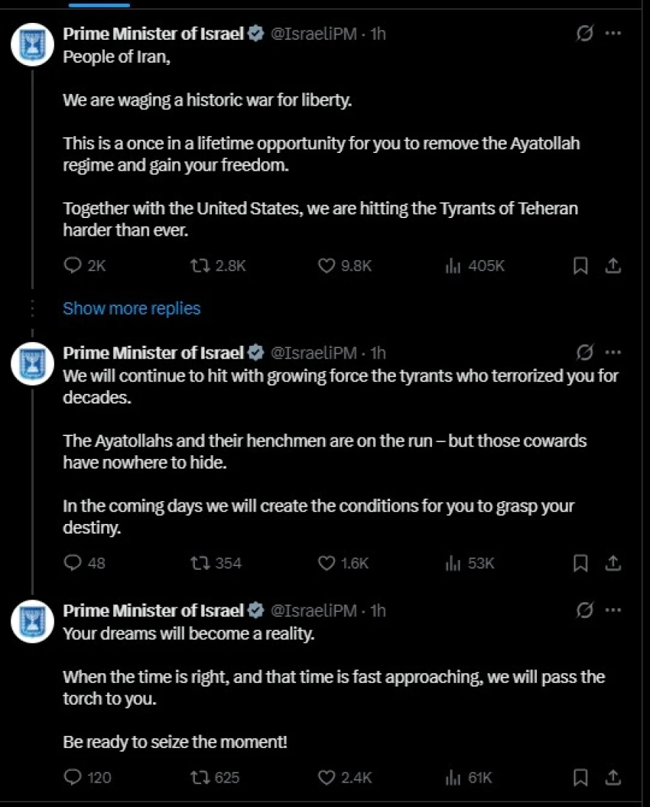Viewport: 650px width, 807px height.
Task: Open more options on second post
Action: pyautogui.click(x=613, y=352)
